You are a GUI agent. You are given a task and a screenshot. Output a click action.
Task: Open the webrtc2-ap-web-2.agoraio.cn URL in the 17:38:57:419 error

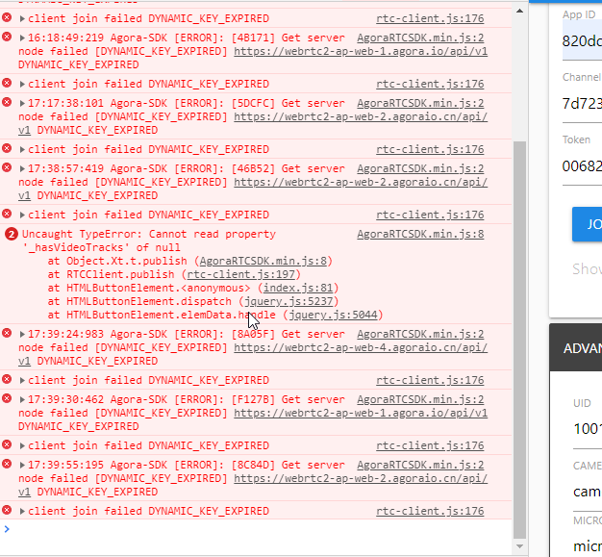pos(361,182)
